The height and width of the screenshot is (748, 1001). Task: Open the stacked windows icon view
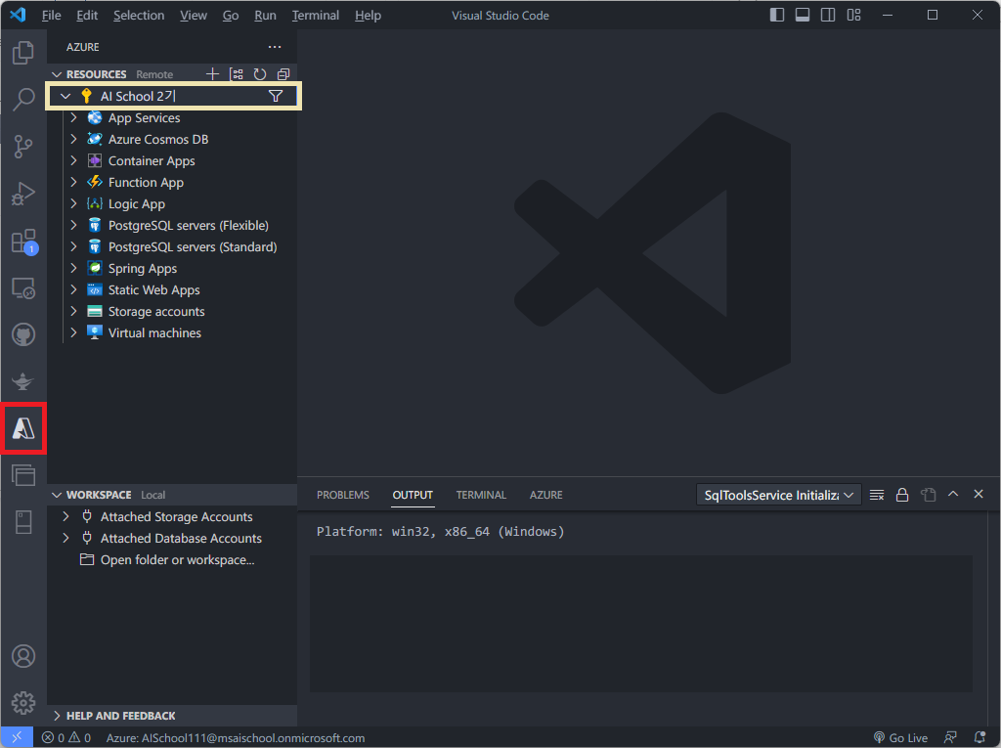23,475
